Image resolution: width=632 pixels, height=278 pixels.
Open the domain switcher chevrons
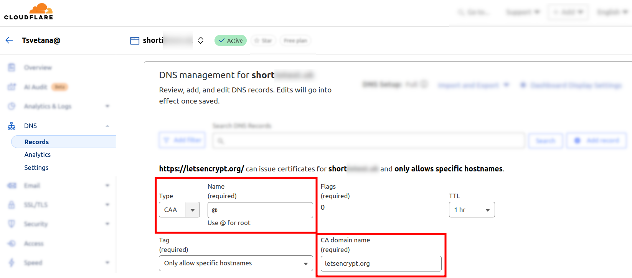pyautogui.click(x=201, y=40)
